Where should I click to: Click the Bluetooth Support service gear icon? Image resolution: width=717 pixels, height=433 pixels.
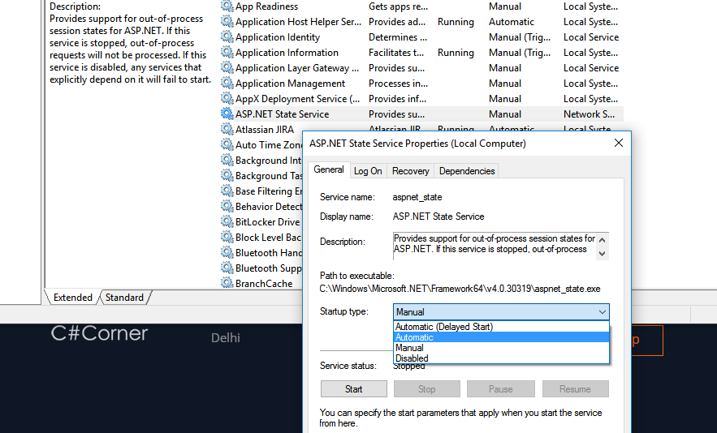click(x=227, y=268)
